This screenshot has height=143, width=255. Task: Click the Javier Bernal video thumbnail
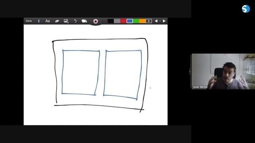click(x=223, y=71)
